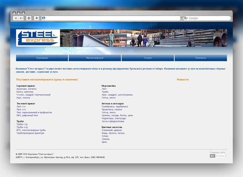Click the Новости heading
The image size is (243, 177).
(183, 80)
